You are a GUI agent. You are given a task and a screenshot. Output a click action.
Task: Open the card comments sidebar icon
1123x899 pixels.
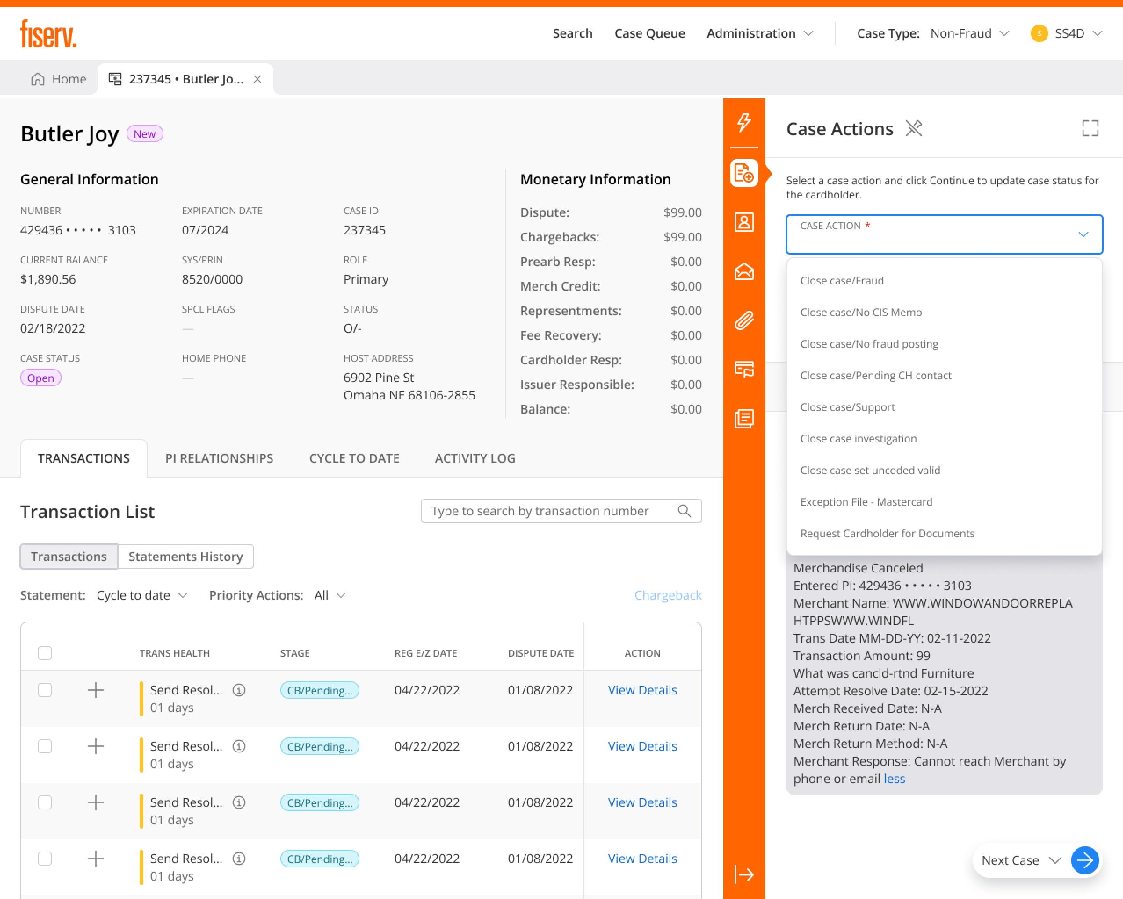[744, 369]
